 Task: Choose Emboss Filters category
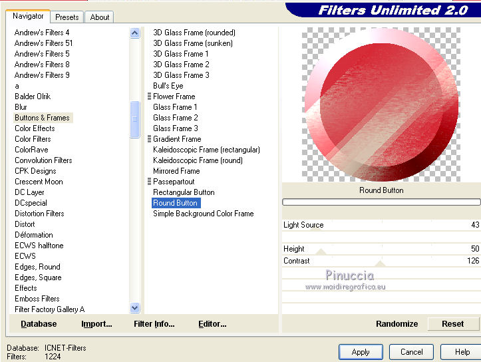pos(37,299)
